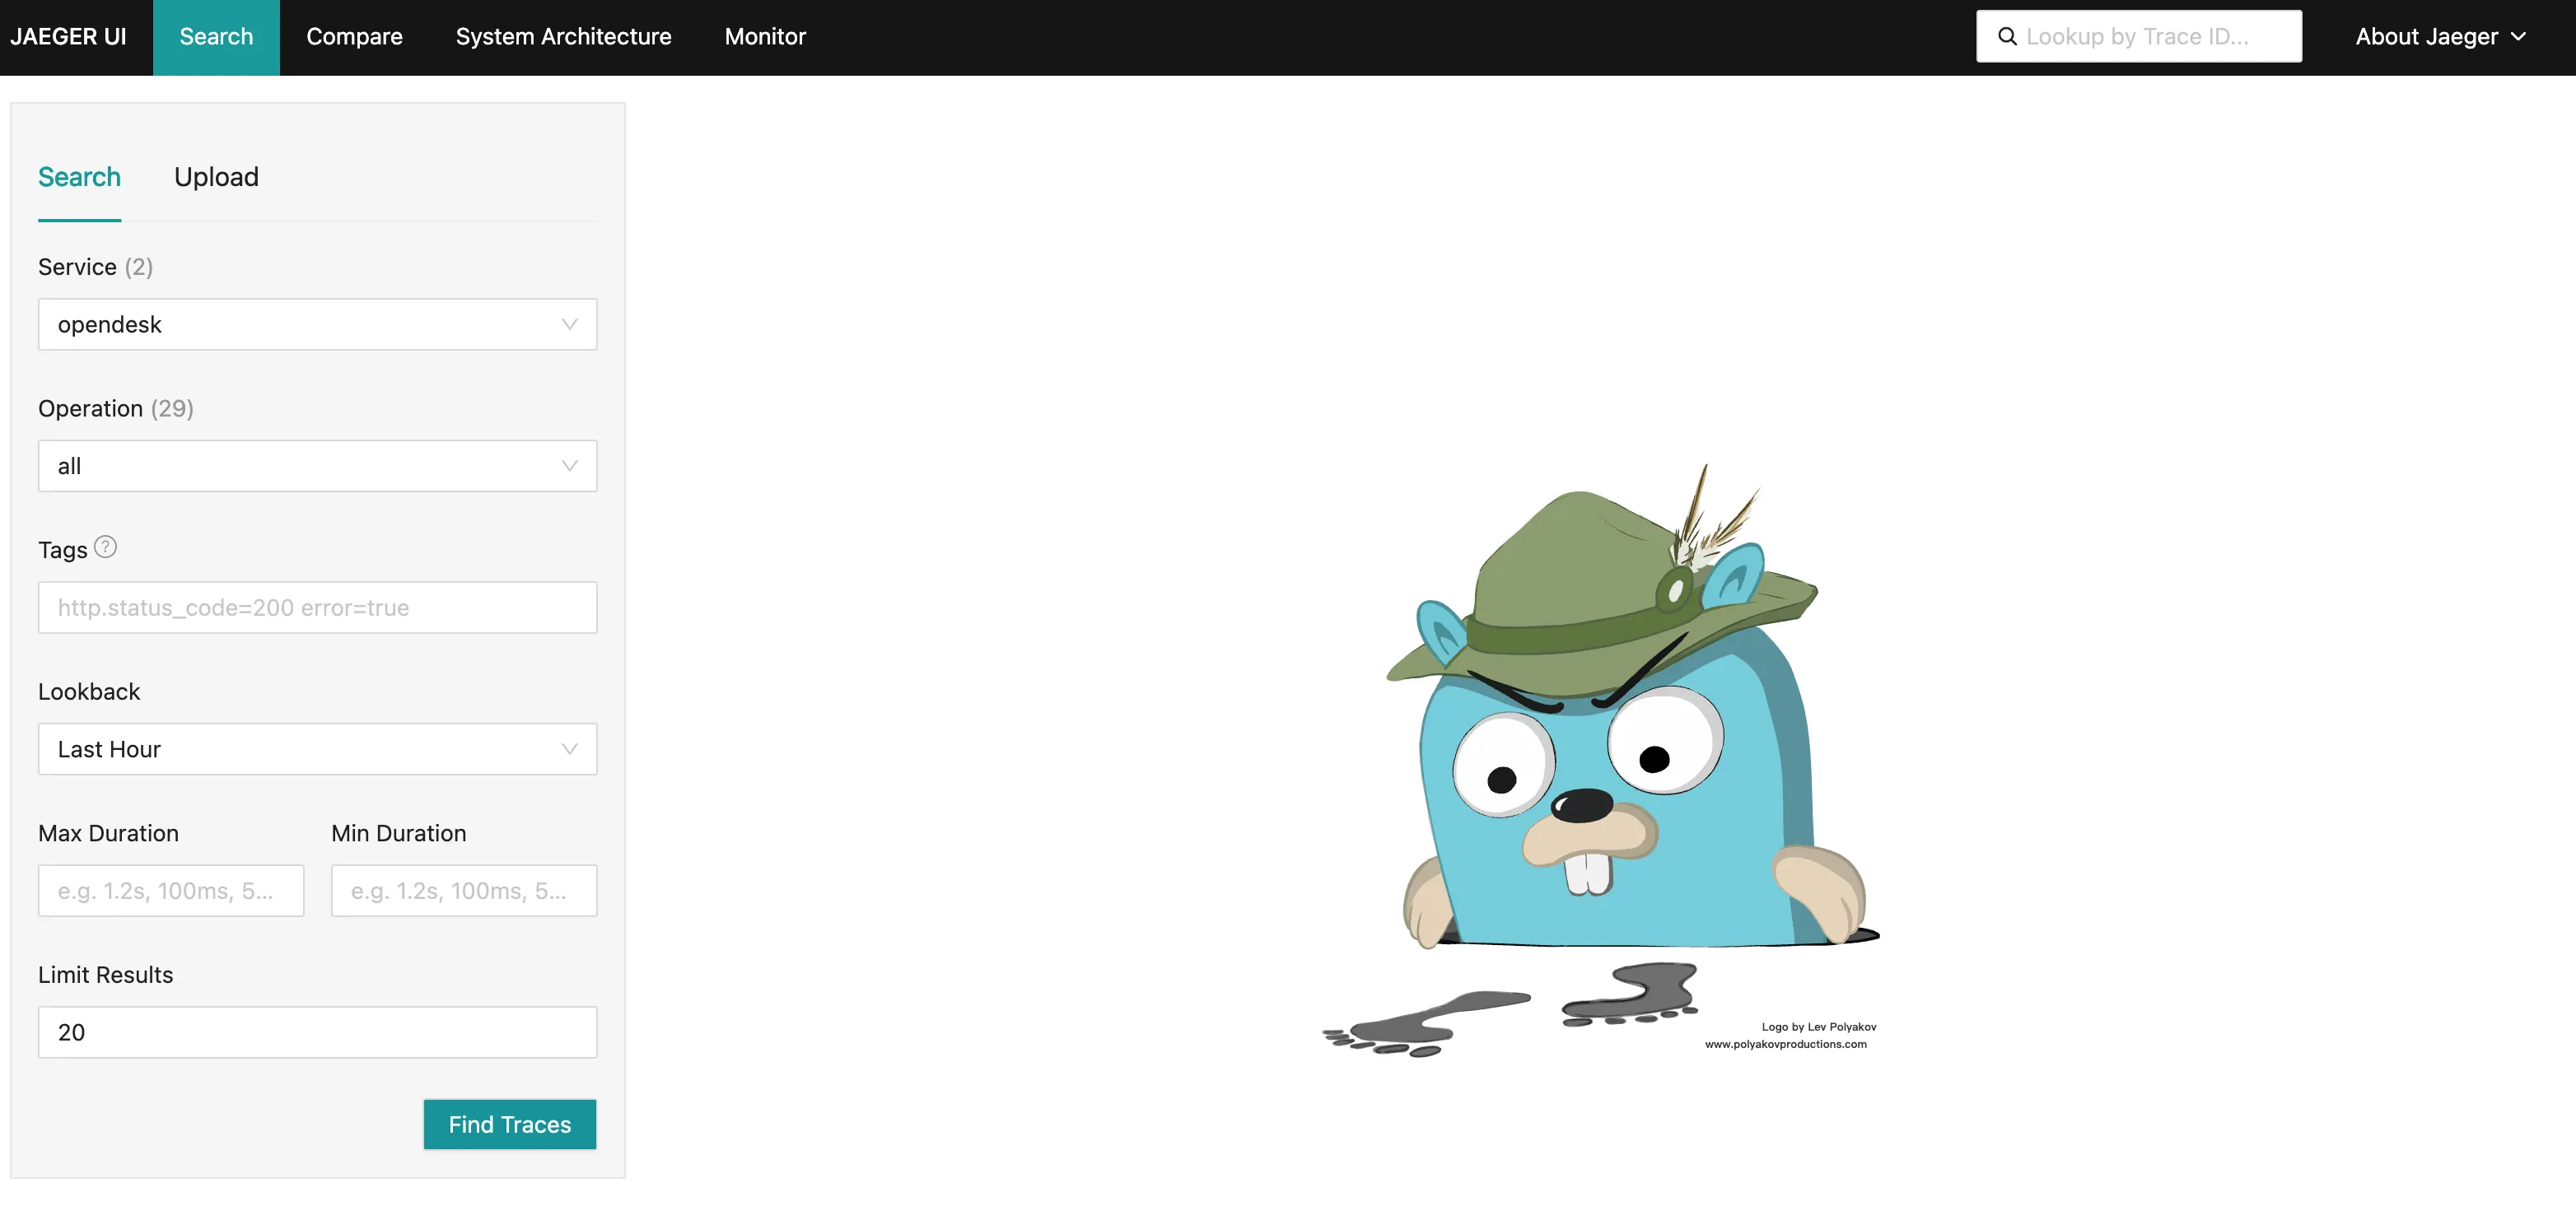The width and height of the screenshot is (2576, 1220).
Task: Click the Service (2) label
Action: tap(95, 267)
